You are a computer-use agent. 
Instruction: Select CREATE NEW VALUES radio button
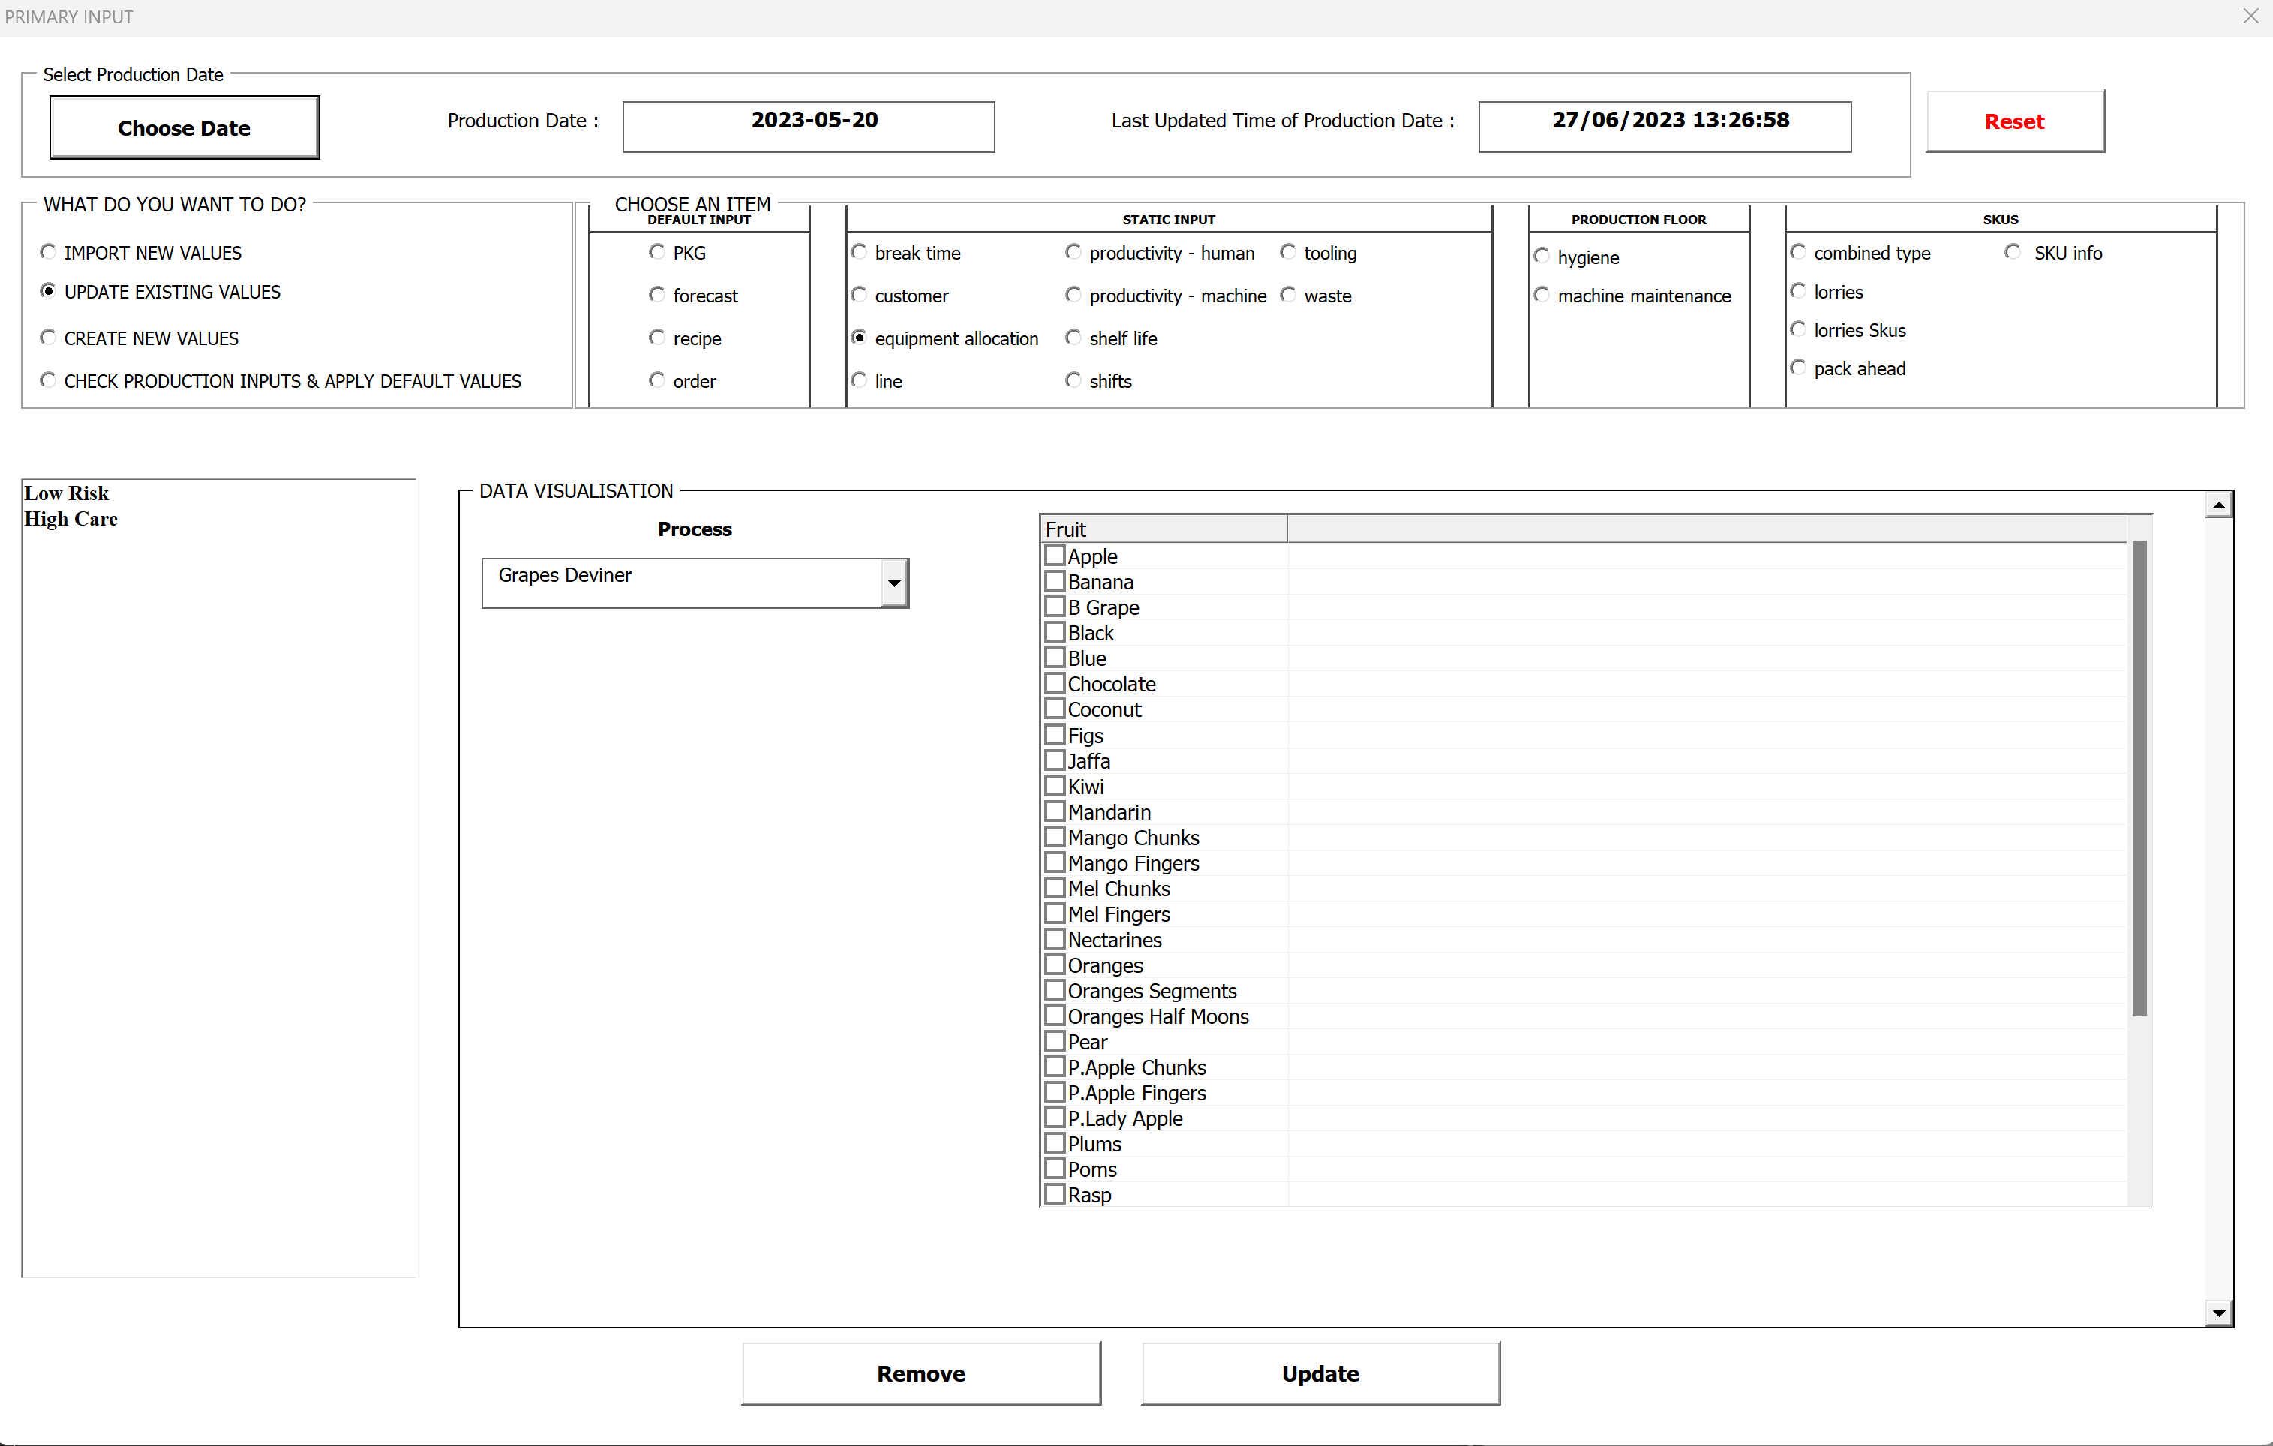click(48, 337)
